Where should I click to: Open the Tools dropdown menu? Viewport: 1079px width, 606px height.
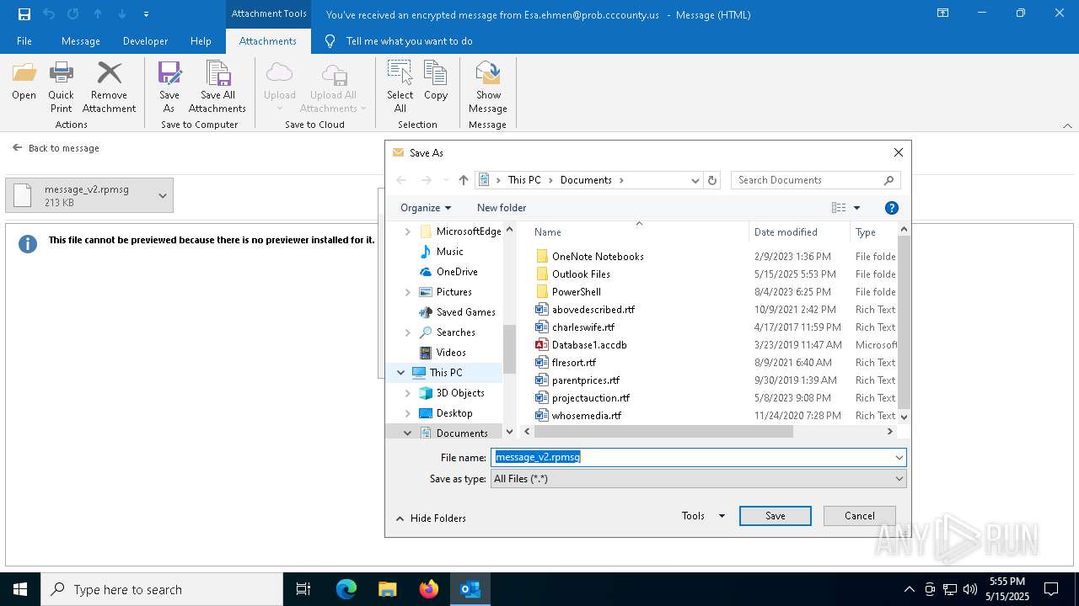(703, 516)
